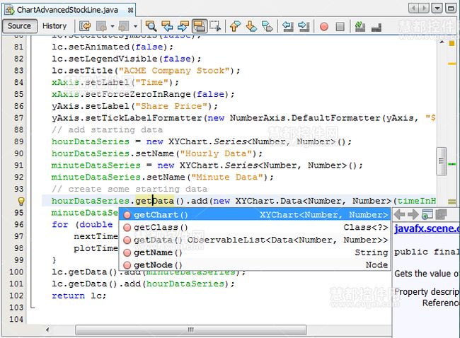
Task: Click the line number 89 in the gutter
Action: click(19, 141)
